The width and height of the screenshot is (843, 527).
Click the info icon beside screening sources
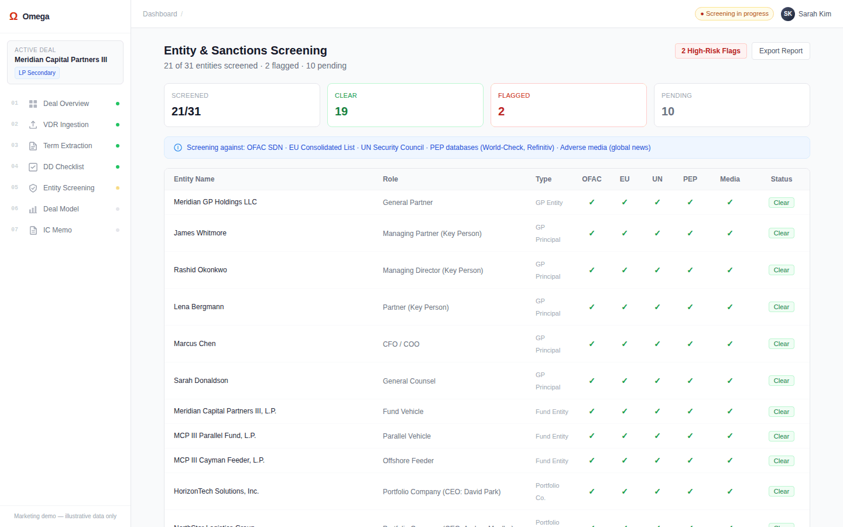pos(178,148)
